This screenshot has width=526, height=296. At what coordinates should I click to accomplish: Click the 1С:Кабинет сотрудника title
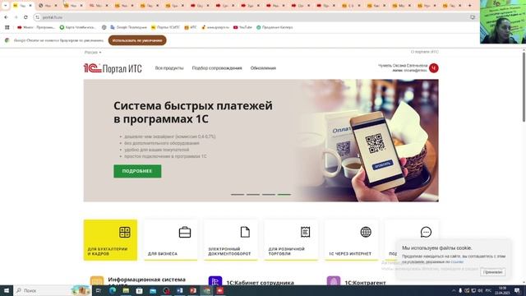(x=260, y=283)
